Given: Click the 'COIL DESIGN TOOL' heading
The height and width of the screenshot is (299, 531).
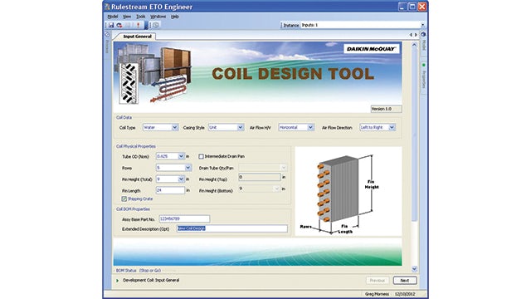Looking at the screenshot, I should pos(293,74).
